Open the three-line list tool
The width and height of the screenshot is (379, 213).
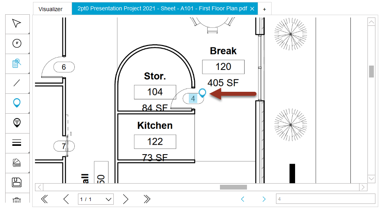pyautogui.click(x=17, y=143)
